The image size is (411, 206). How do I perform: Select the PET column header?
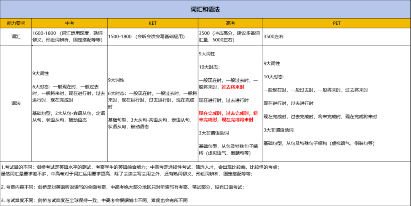pyautogui.click(x=337, y=23)
